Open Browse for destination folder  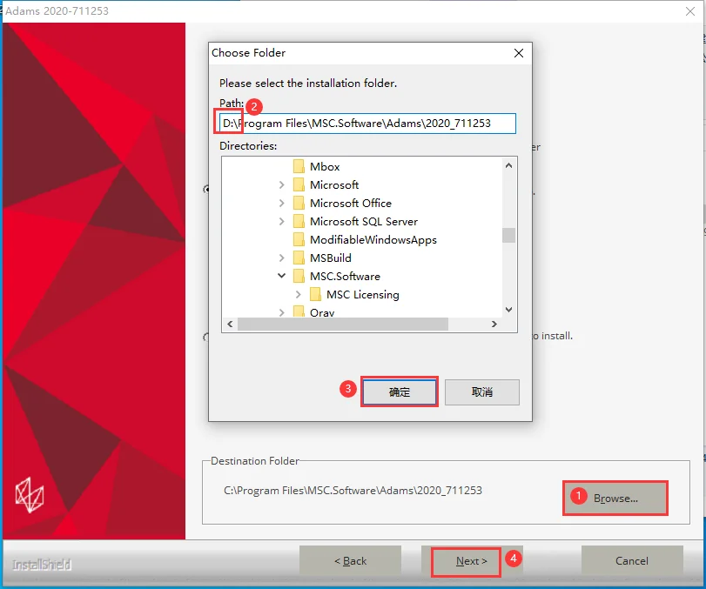pyautogui.click(x=615, y=499)
